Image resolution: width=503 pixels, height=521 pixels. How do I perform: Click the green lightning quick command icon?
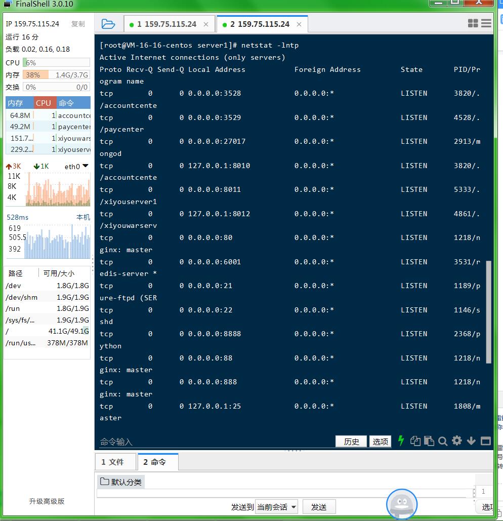pyautogui.click(x=401, y=441)
